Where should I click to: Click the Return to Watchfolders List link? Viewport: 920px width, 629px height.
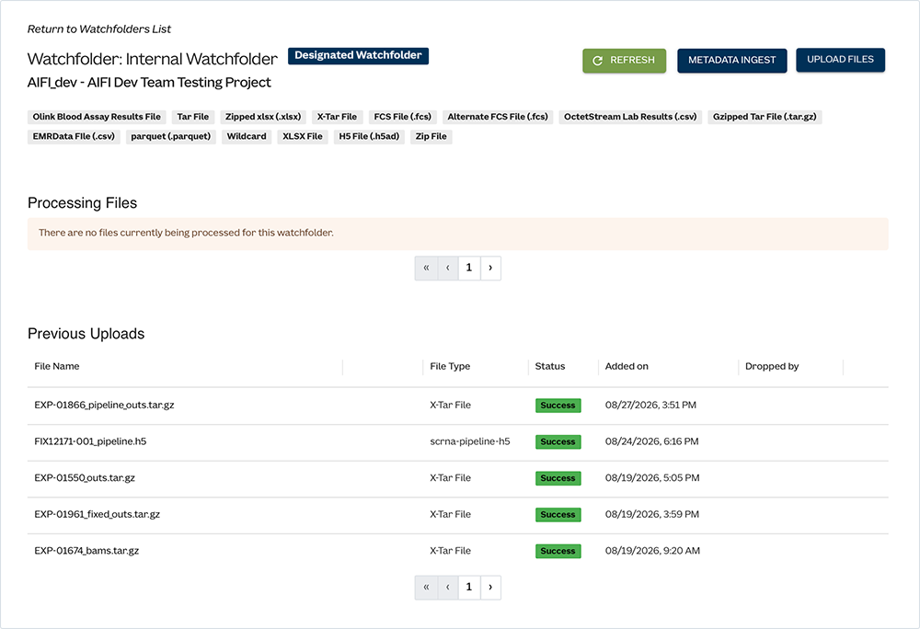pos(99,29)
